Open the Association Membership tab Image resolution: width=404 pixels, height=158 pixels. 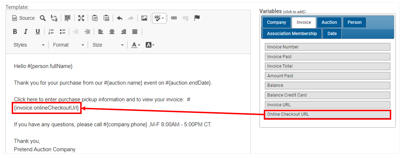[x=292, y=34]
